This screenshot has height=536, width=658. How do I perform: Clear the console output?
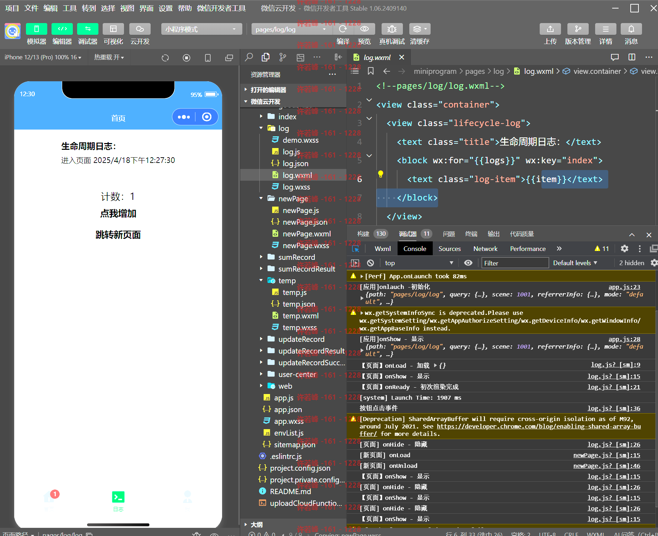click(x=371, y=263)
